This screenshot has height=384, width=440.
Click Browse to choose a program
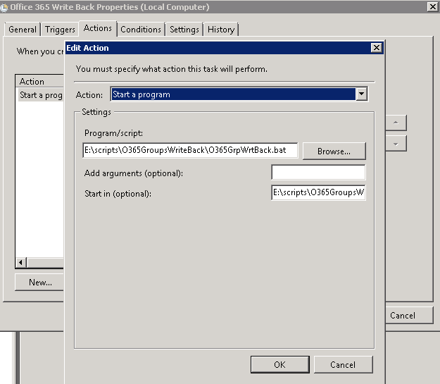334,151
